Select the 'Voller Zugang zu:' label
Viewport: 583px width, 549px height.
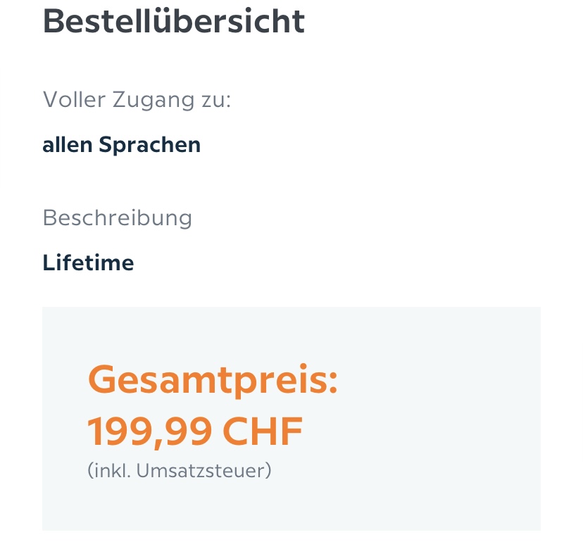(137, 100)
